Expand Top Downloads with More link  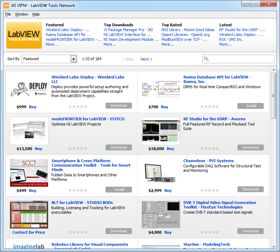[x=110, y=44]
